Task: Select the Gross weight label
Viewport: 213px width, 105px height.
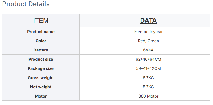Action: [41, 78]
